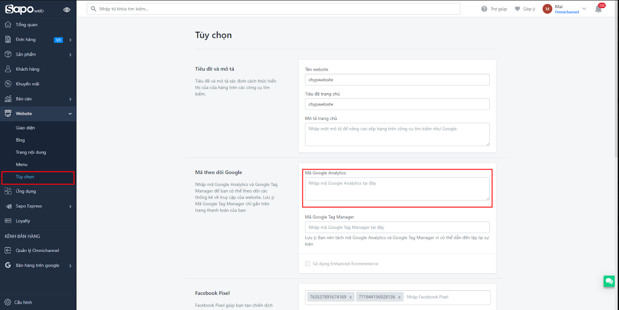Open the Trang nội dung submenu item
619x310 pixels.
[31, 152]
